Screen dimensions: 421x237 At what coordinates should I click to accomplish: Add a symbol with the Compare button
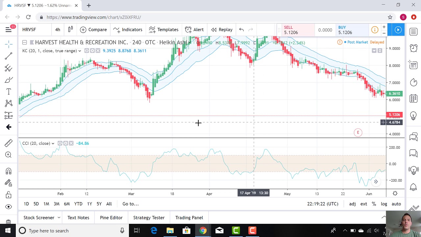93,30
